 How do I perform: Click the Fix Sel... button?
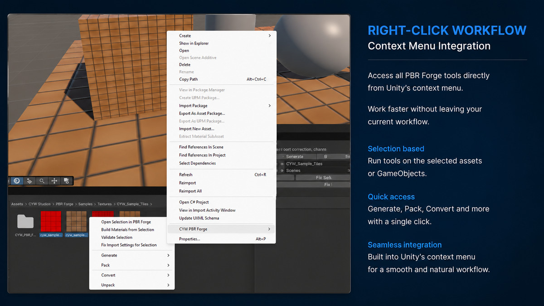click(x=323, y=178)
